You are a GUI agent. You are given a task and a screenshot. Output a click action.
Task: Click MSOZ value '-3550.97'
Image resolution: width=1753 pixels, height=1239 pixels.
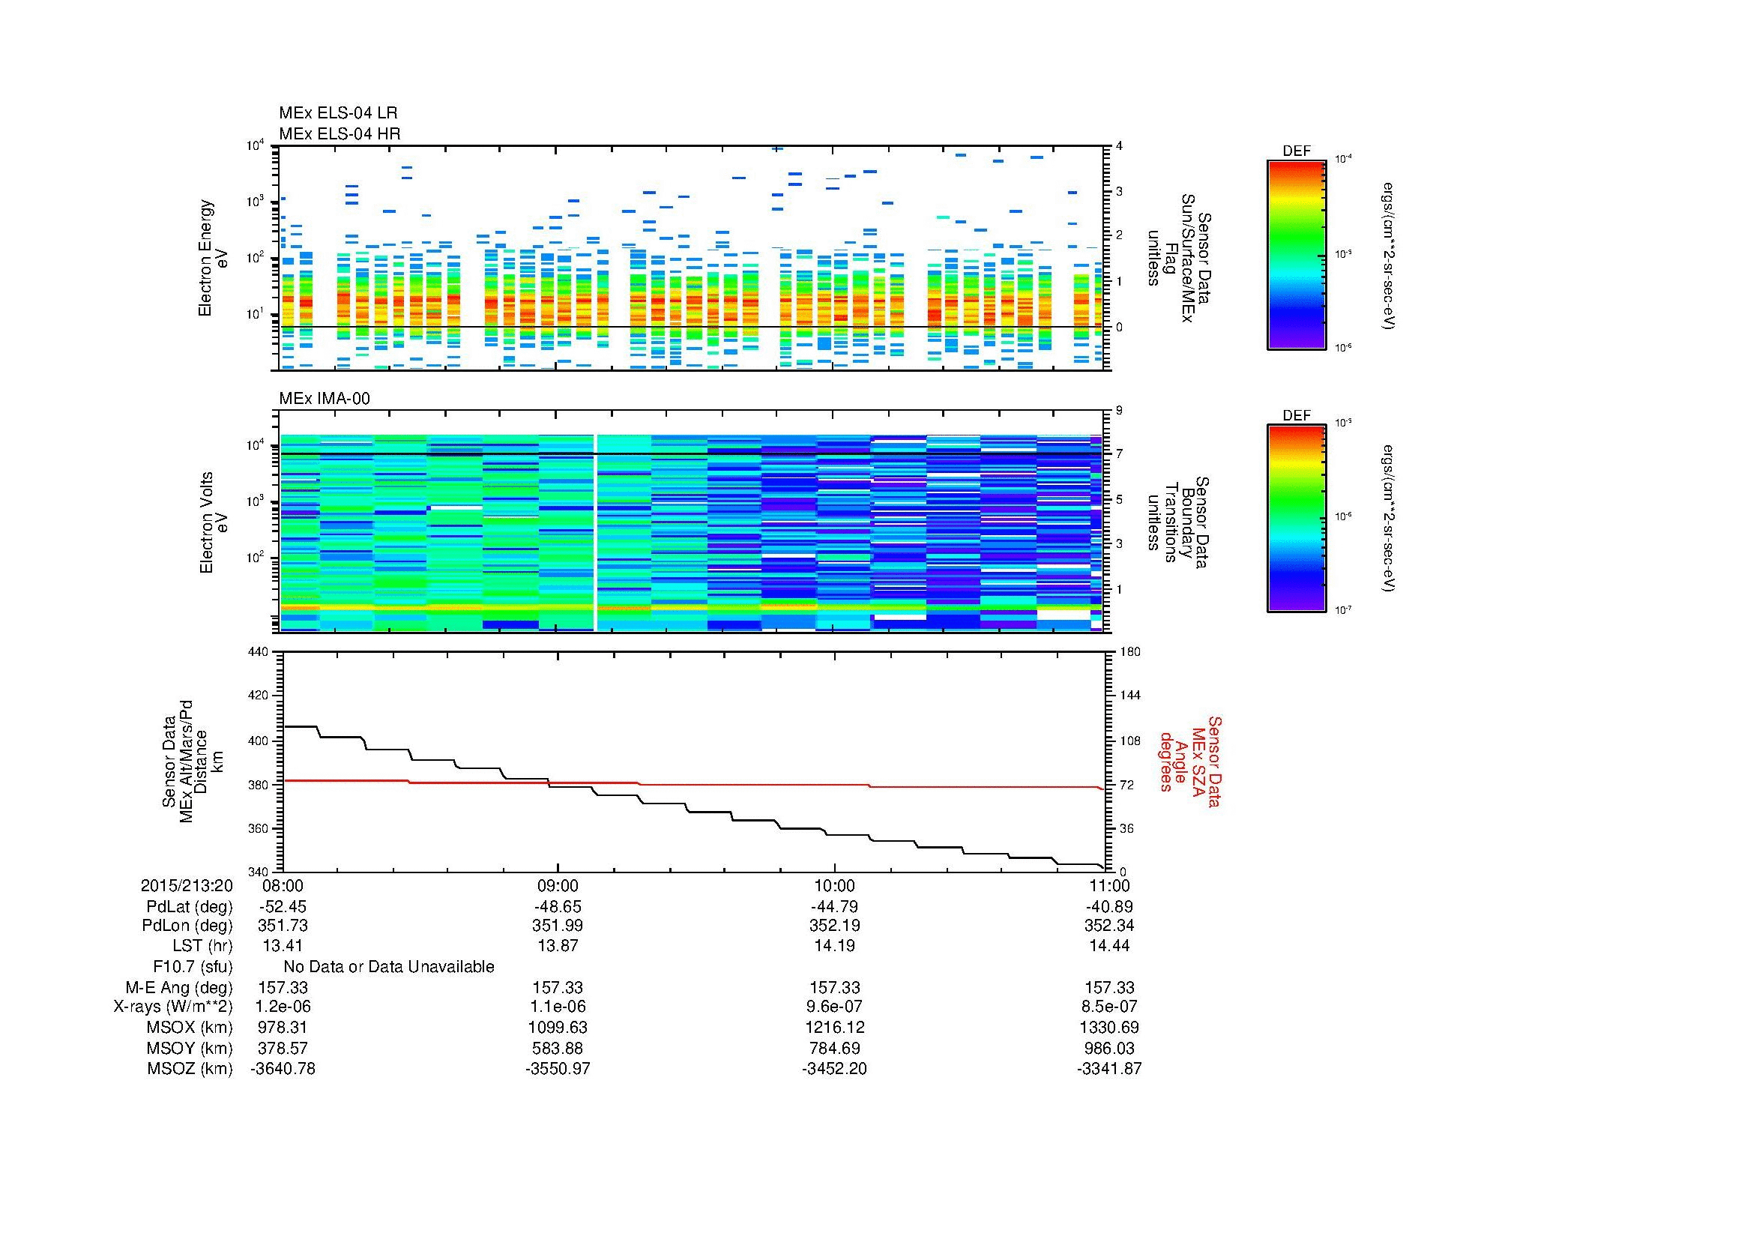(558, 1069)
